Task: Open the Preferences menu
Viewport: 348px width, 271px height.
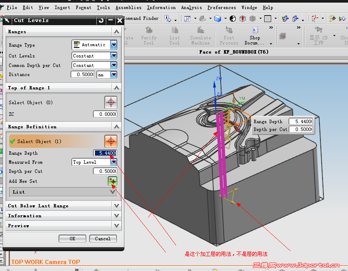Action: pos(222,7)
